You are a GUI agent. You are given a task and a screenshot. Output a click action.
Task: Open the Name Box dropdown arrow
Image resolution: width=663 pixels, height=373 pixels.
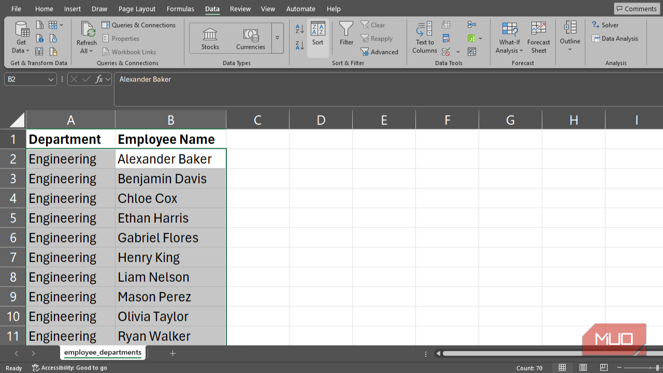(51, 79)
